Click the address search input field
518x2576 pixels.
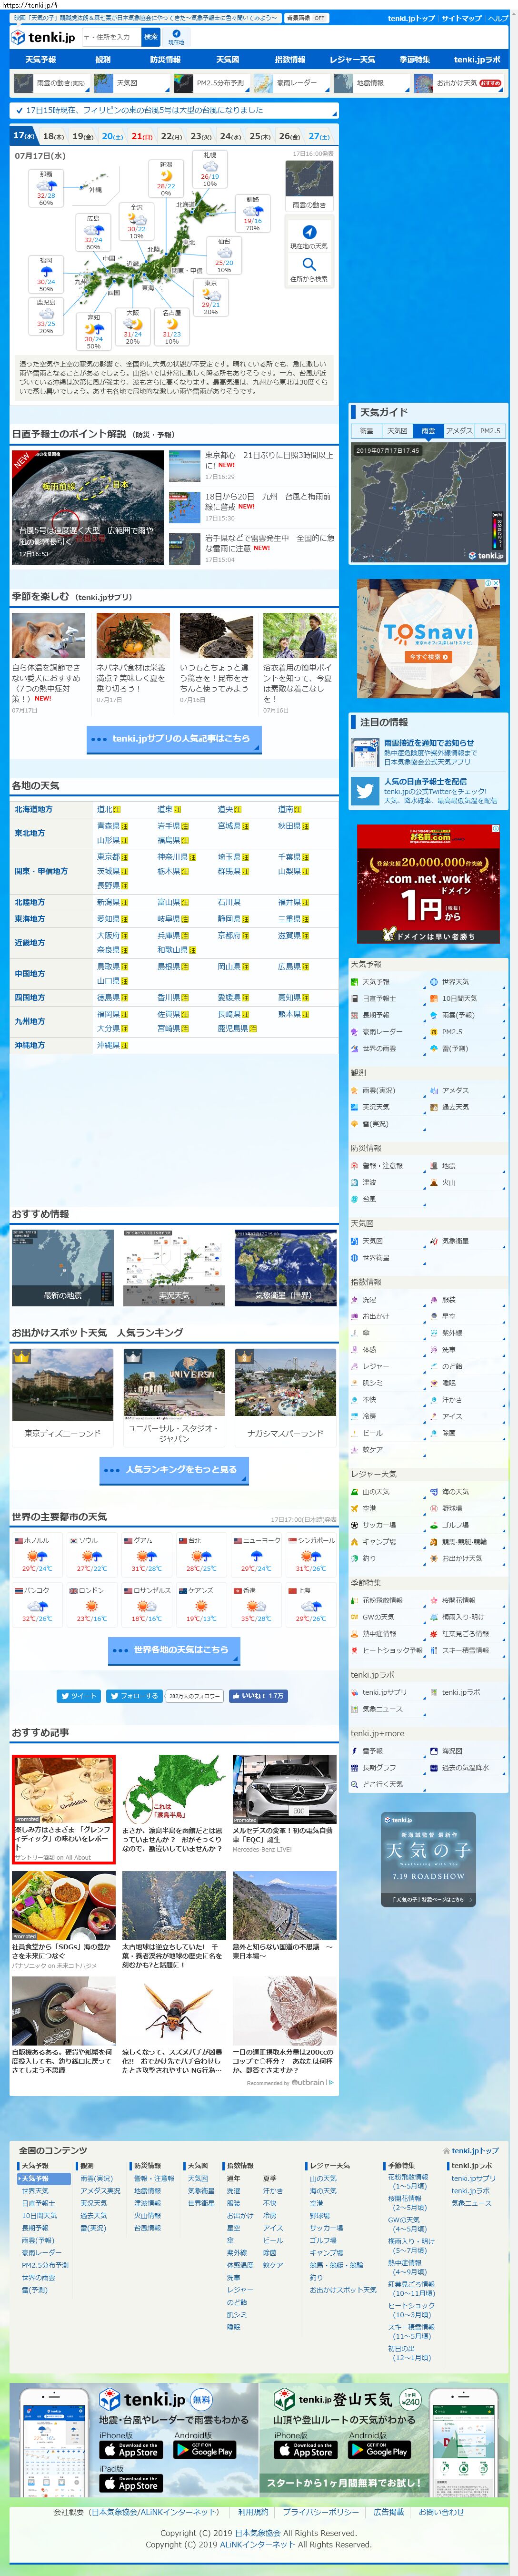[110, 37]
